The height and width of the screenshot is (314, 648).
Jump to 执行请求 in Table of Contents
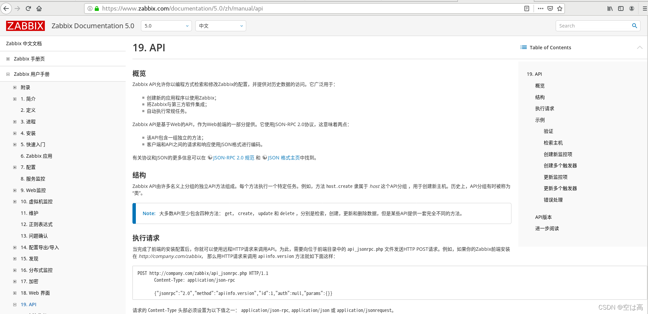pyautogui.click(x=545, y=108)
